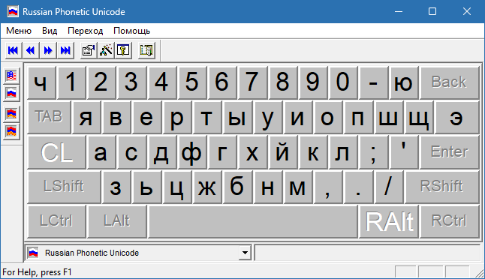485x279 pixels.
Task: Toggle the LAlt modifier key
Action: [117, 221]
